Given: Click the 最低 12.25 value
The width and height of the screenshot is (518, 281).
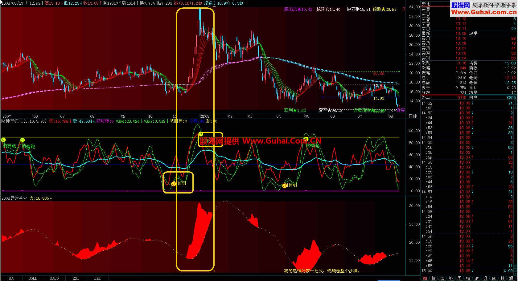Looking at the screenshot, I should tap(510, 83).
